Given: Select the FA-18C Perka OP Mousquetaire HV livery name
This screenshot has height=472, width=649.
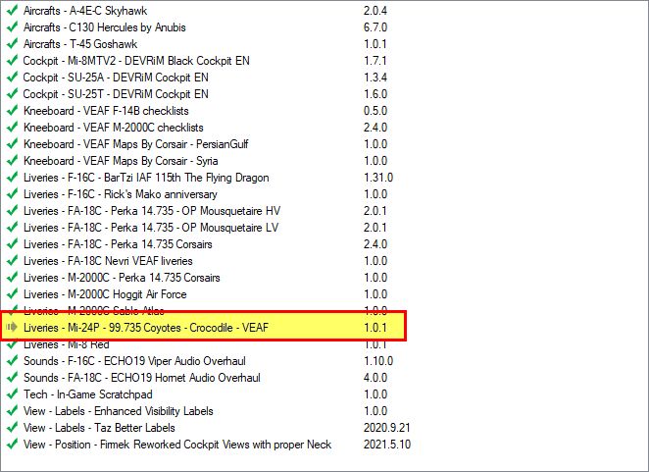Looking at the screenshot, I should pyautogui.click(x=152, y=211).
